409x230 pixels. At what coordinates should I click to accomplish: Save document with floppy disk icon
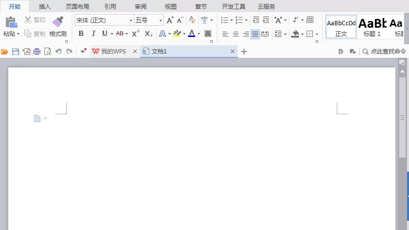tap(16, 52)
